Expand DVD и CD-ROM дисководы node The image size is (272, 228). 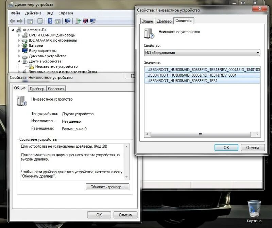19,35
